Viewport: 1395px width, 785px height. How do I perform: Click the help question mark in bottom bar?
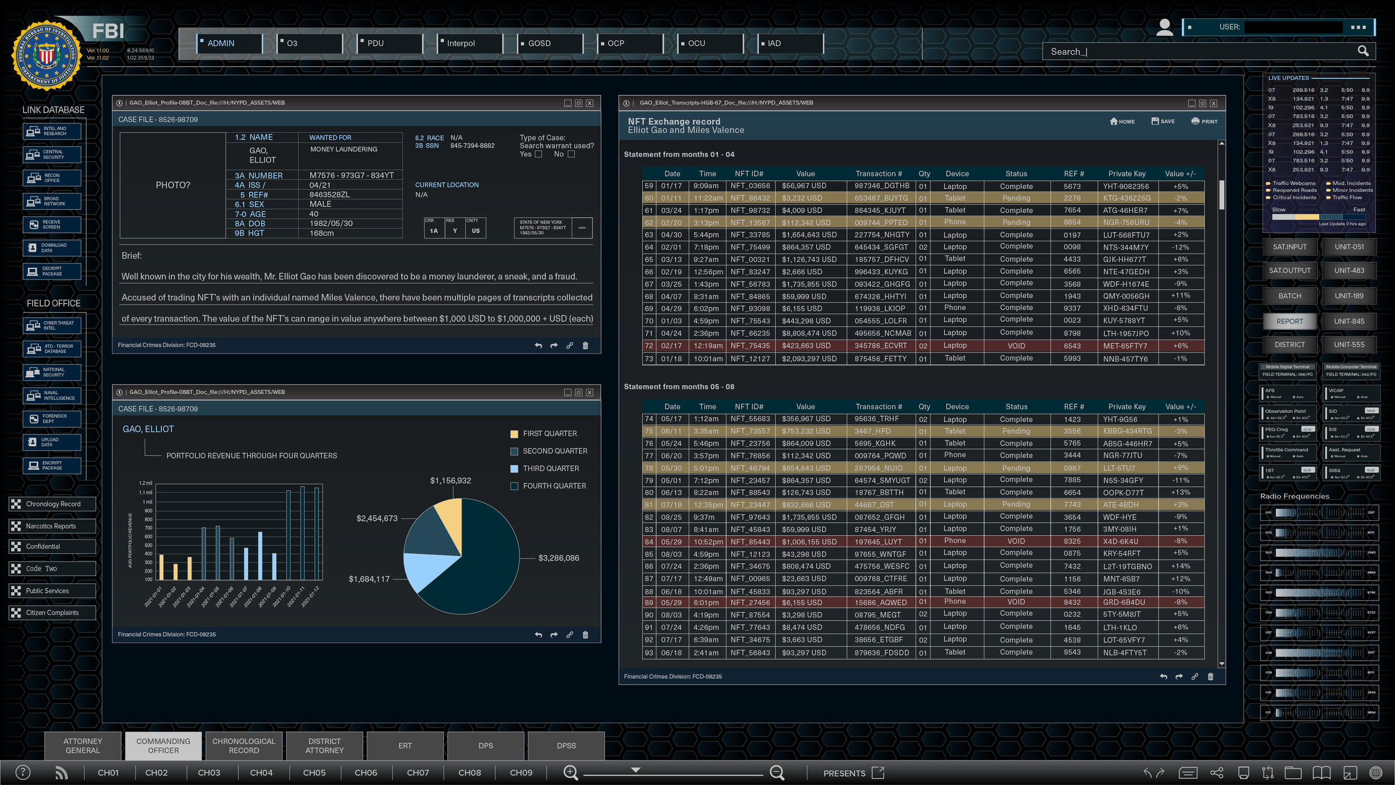tap(23, 773)
